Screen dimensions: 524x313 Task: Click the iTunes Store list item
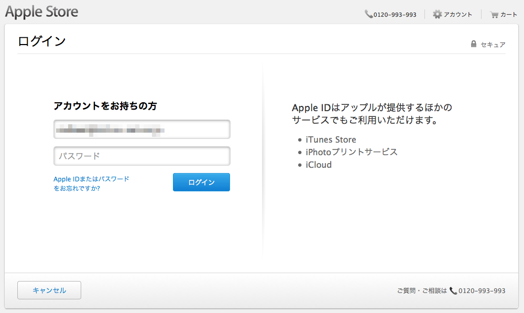pos(331,139)
